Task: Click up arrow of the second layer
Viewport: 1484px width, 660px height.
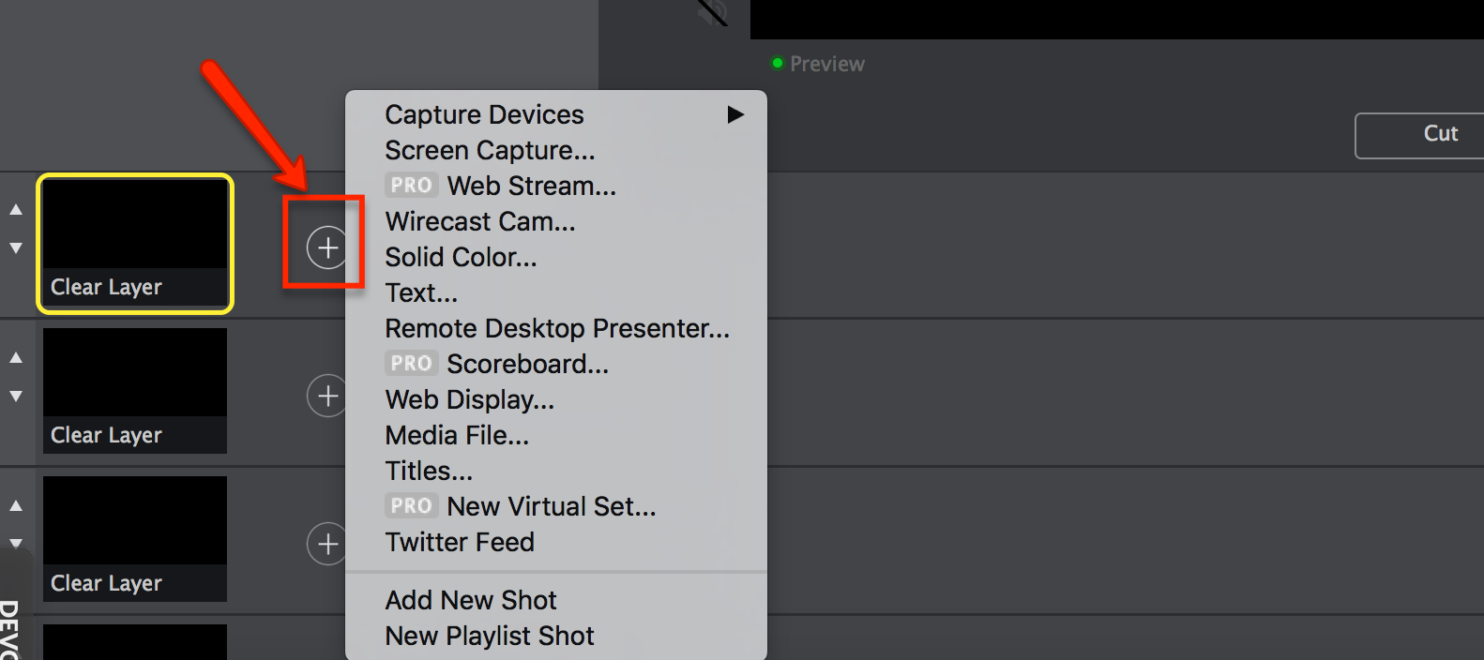Action: click(16, 358)
